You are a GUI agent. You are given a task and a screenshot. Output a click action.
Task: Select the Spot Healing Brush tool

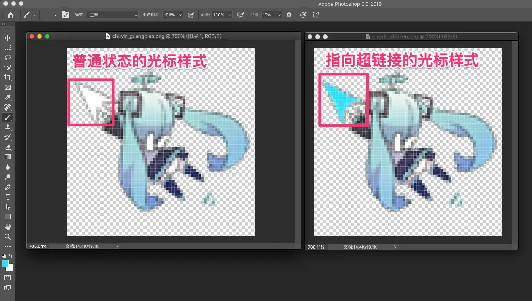7,107
